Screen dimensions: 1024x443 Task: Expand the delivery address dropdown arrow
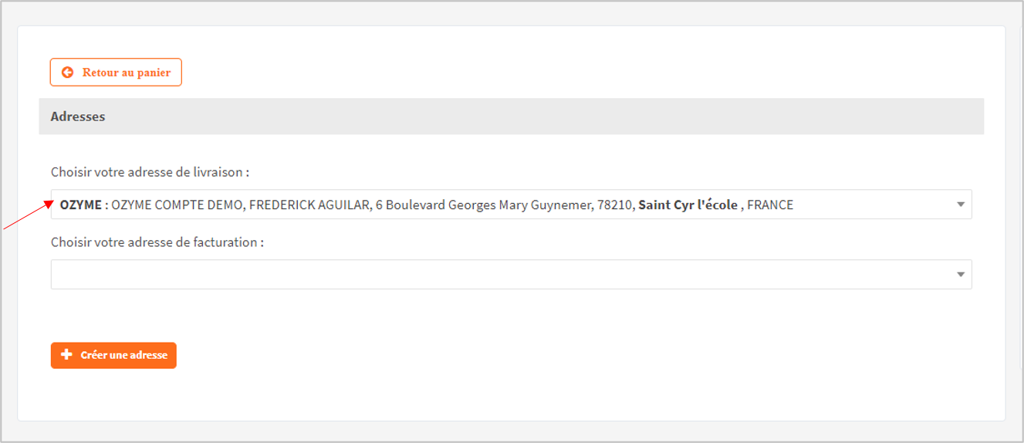click(x=961, y=205)
